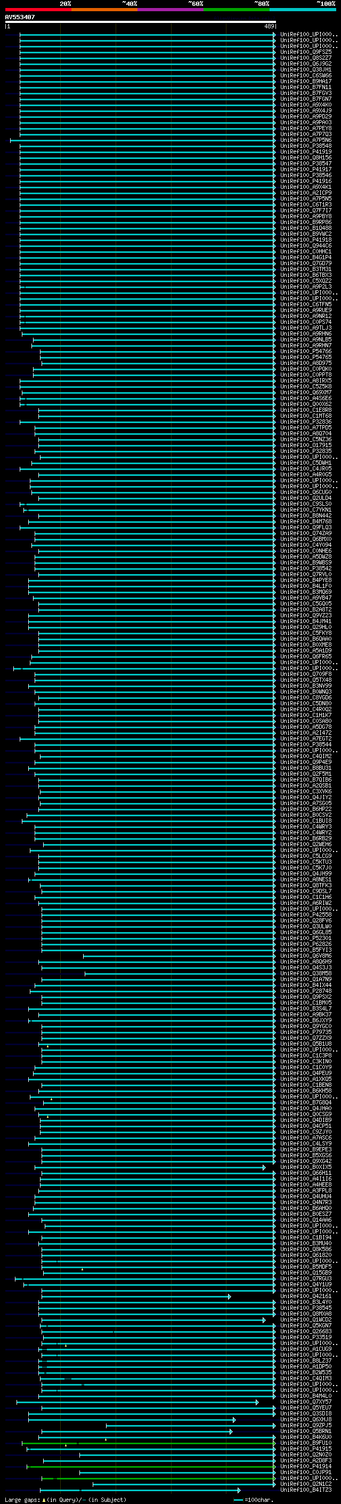Screen dimensions: 341x1504
Task: Select hit label UniRef100_C5XQZ2
Action: click(306, 281)
